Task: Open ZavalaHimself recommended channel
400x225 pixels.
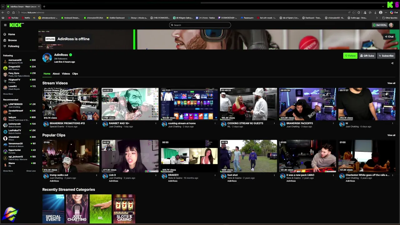Action: pyautogui.click(x=19, y=112)
